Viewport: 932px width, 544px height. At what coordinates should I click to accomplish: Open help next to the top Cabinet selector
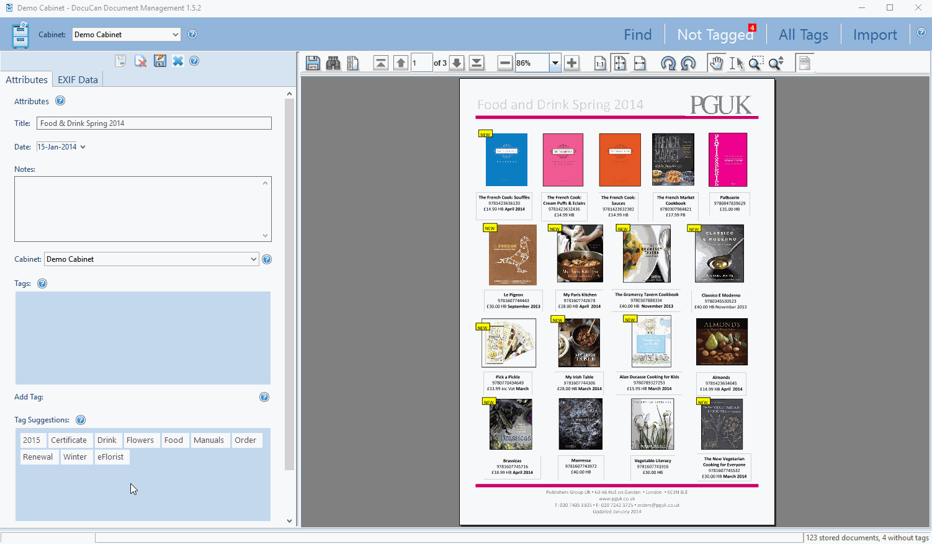pyautogui.click(x=192, y=34)
